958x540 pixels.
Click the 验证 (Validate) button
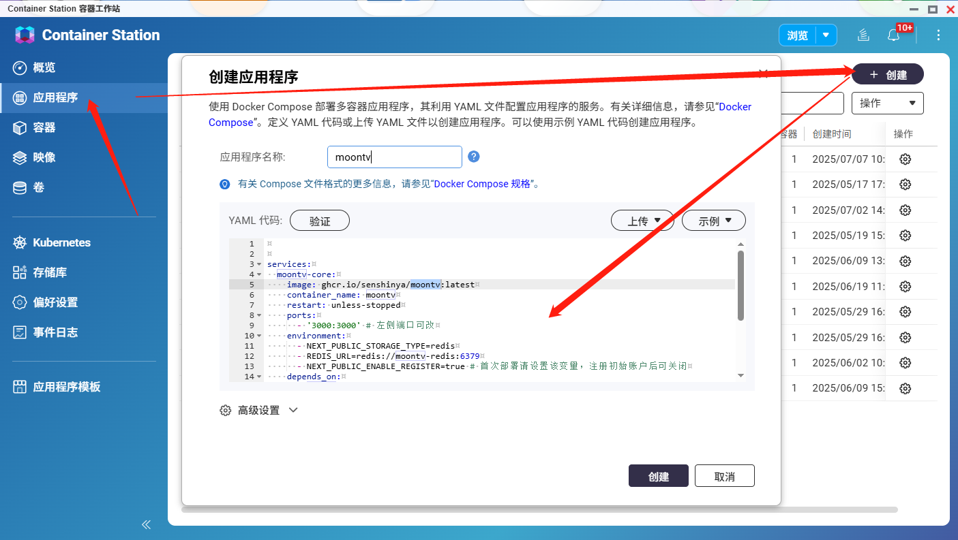pyautogui.click(x=319, y=220)
